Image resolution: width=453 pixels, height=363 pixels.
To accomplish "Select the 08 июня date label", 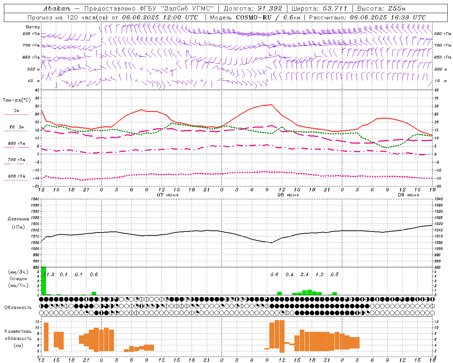I will coord(288,195).
